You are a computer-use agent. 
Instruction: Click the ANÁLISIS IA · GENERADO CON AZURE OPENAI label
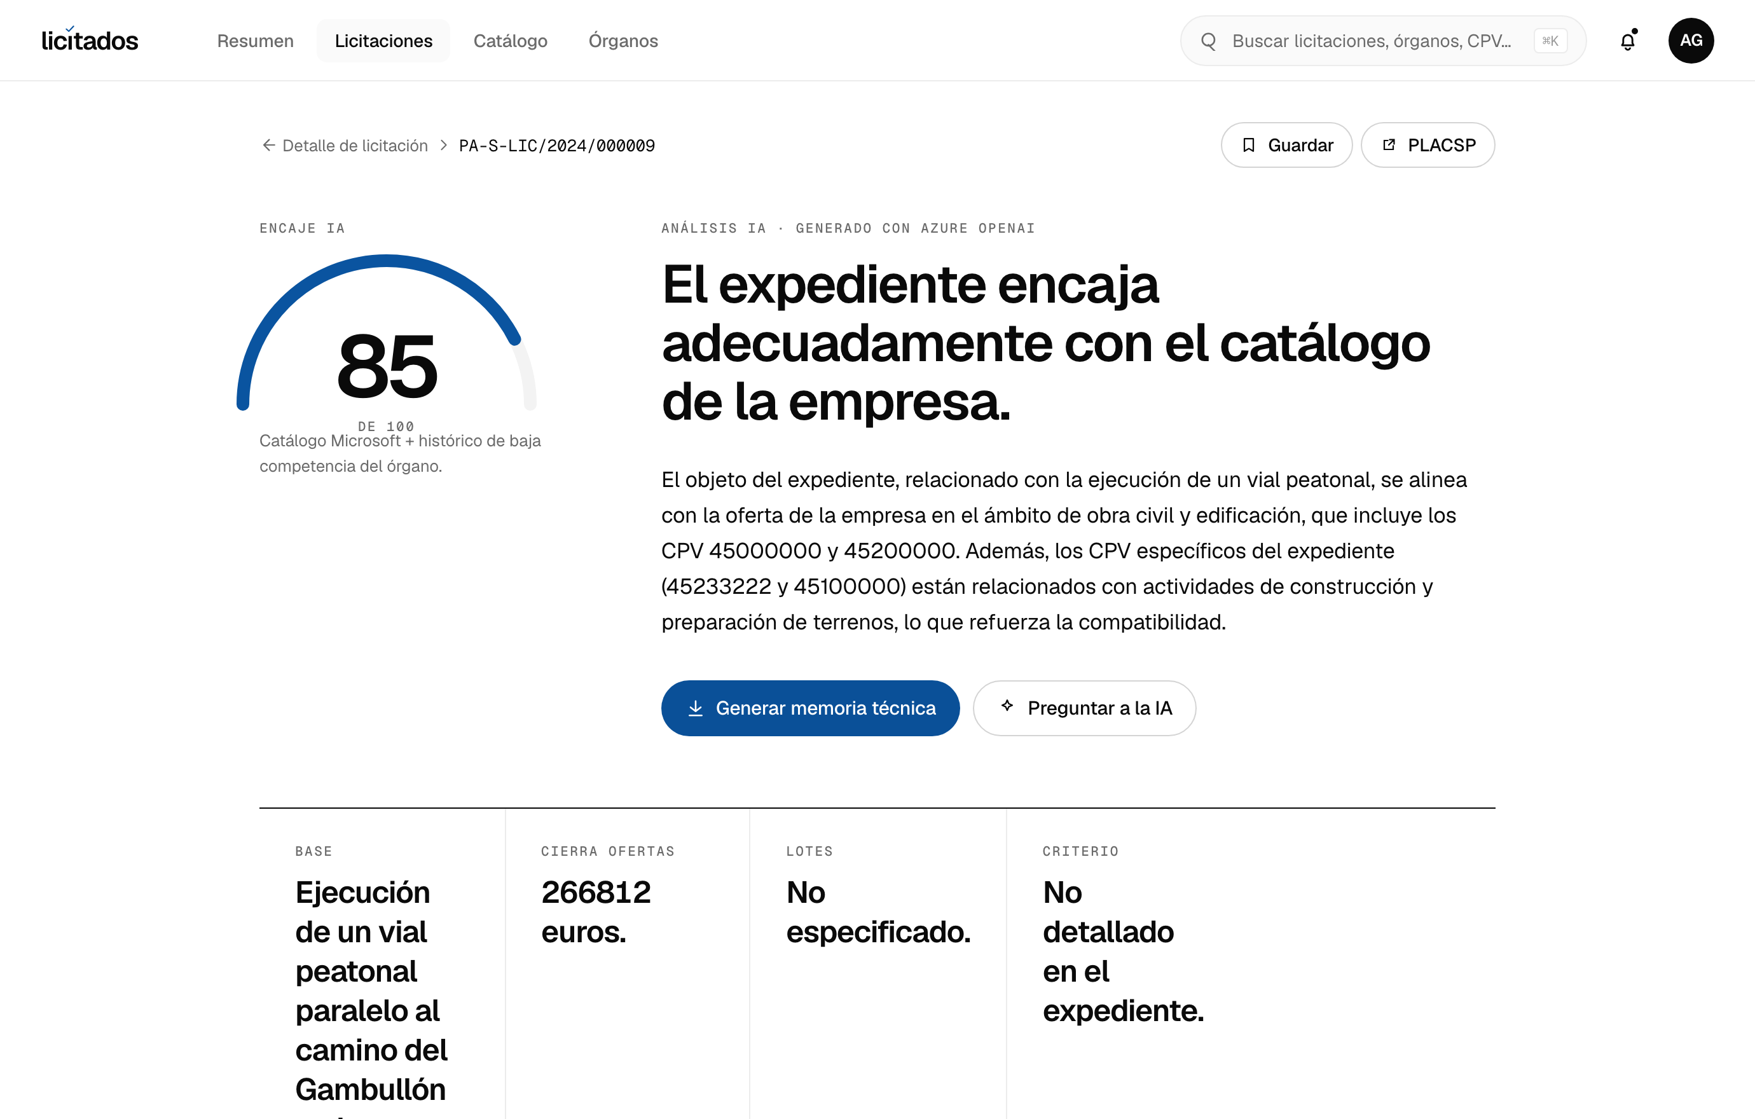click(x=848, y=228)
